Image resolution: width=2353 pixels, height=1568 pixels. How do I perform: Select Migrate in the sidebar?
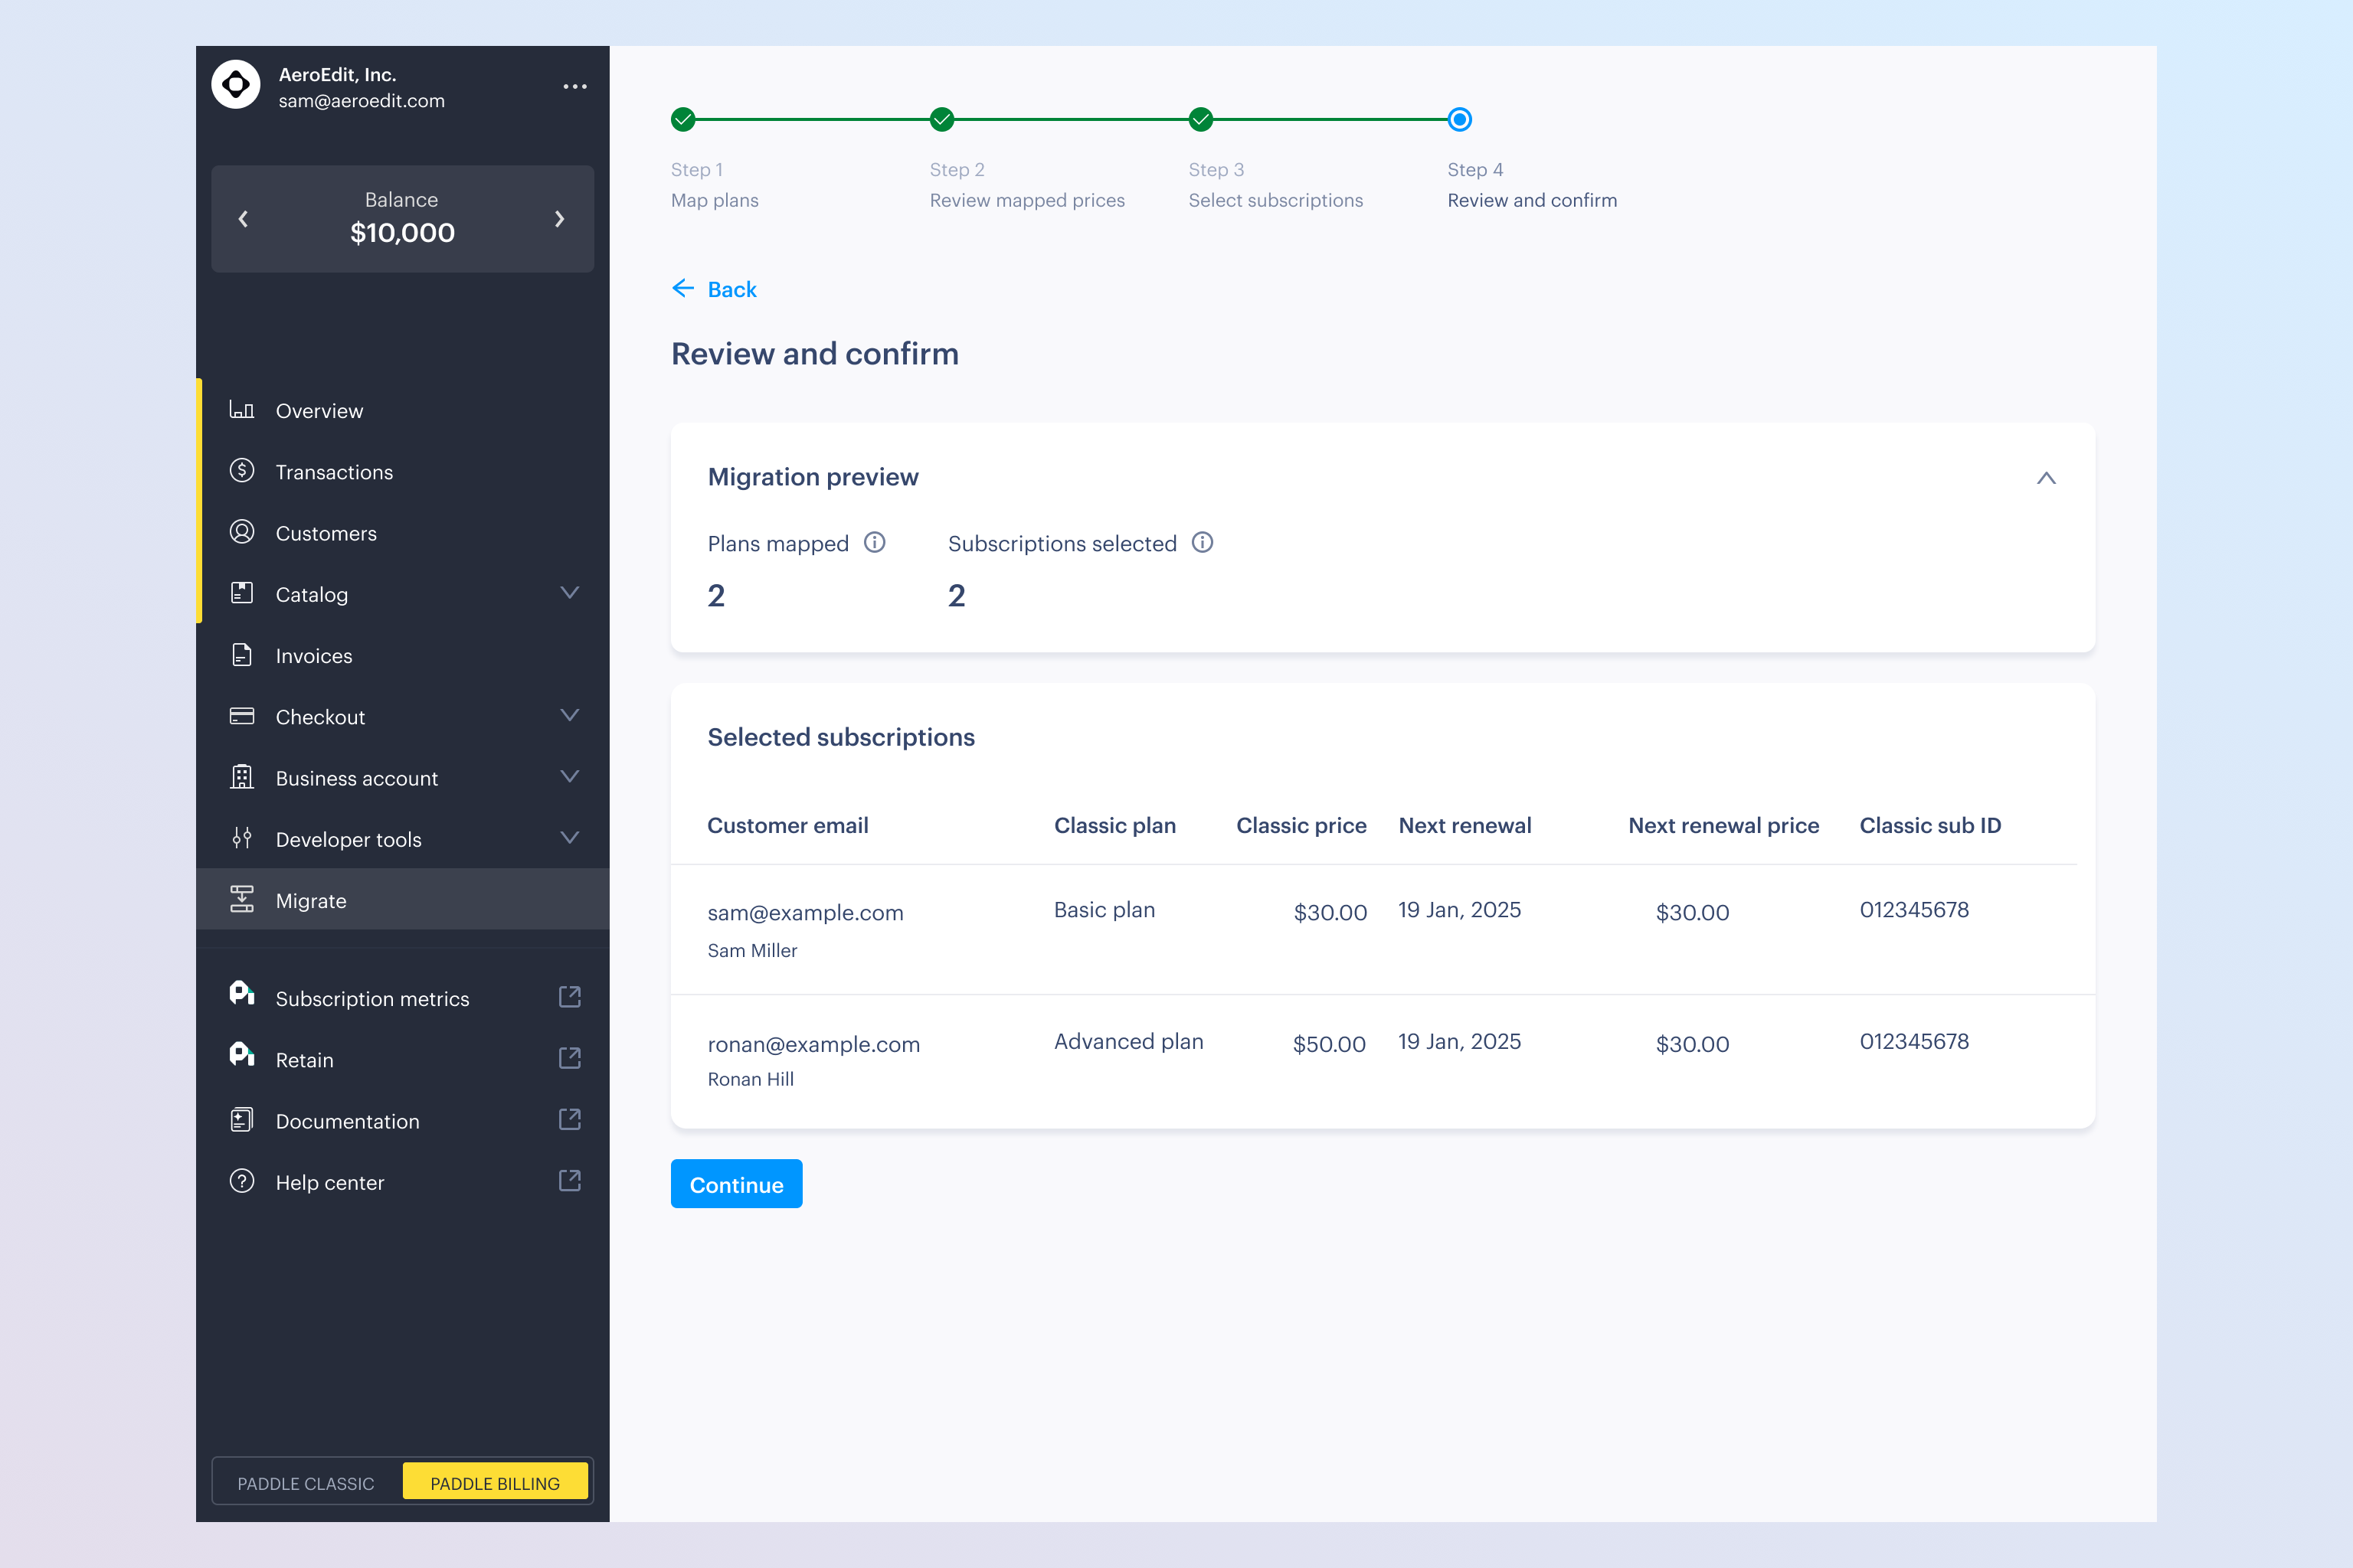311,901
